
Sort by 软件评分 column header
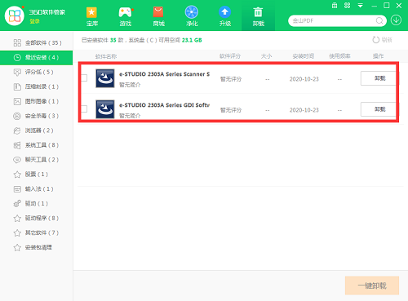coord(230,56)
